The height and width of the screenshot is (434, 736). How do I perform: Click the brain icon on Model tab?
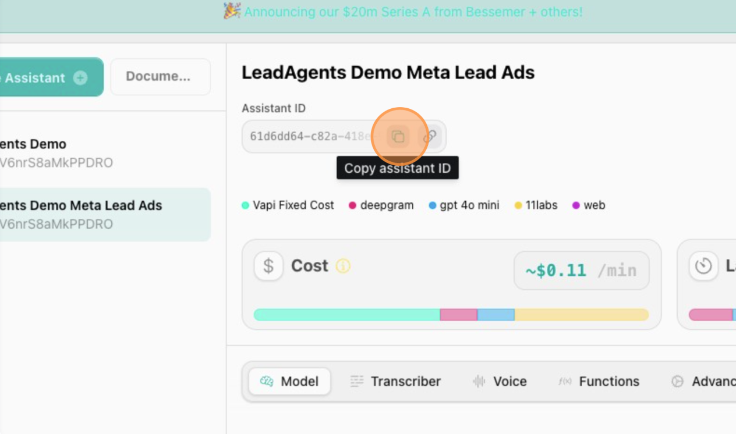267,382
